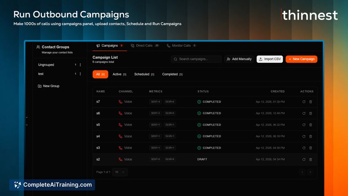Image resolution: width=348 pixels, height=196 pixels.
Task: Click the lower sidebar collapse chevron
Action: 27,125
